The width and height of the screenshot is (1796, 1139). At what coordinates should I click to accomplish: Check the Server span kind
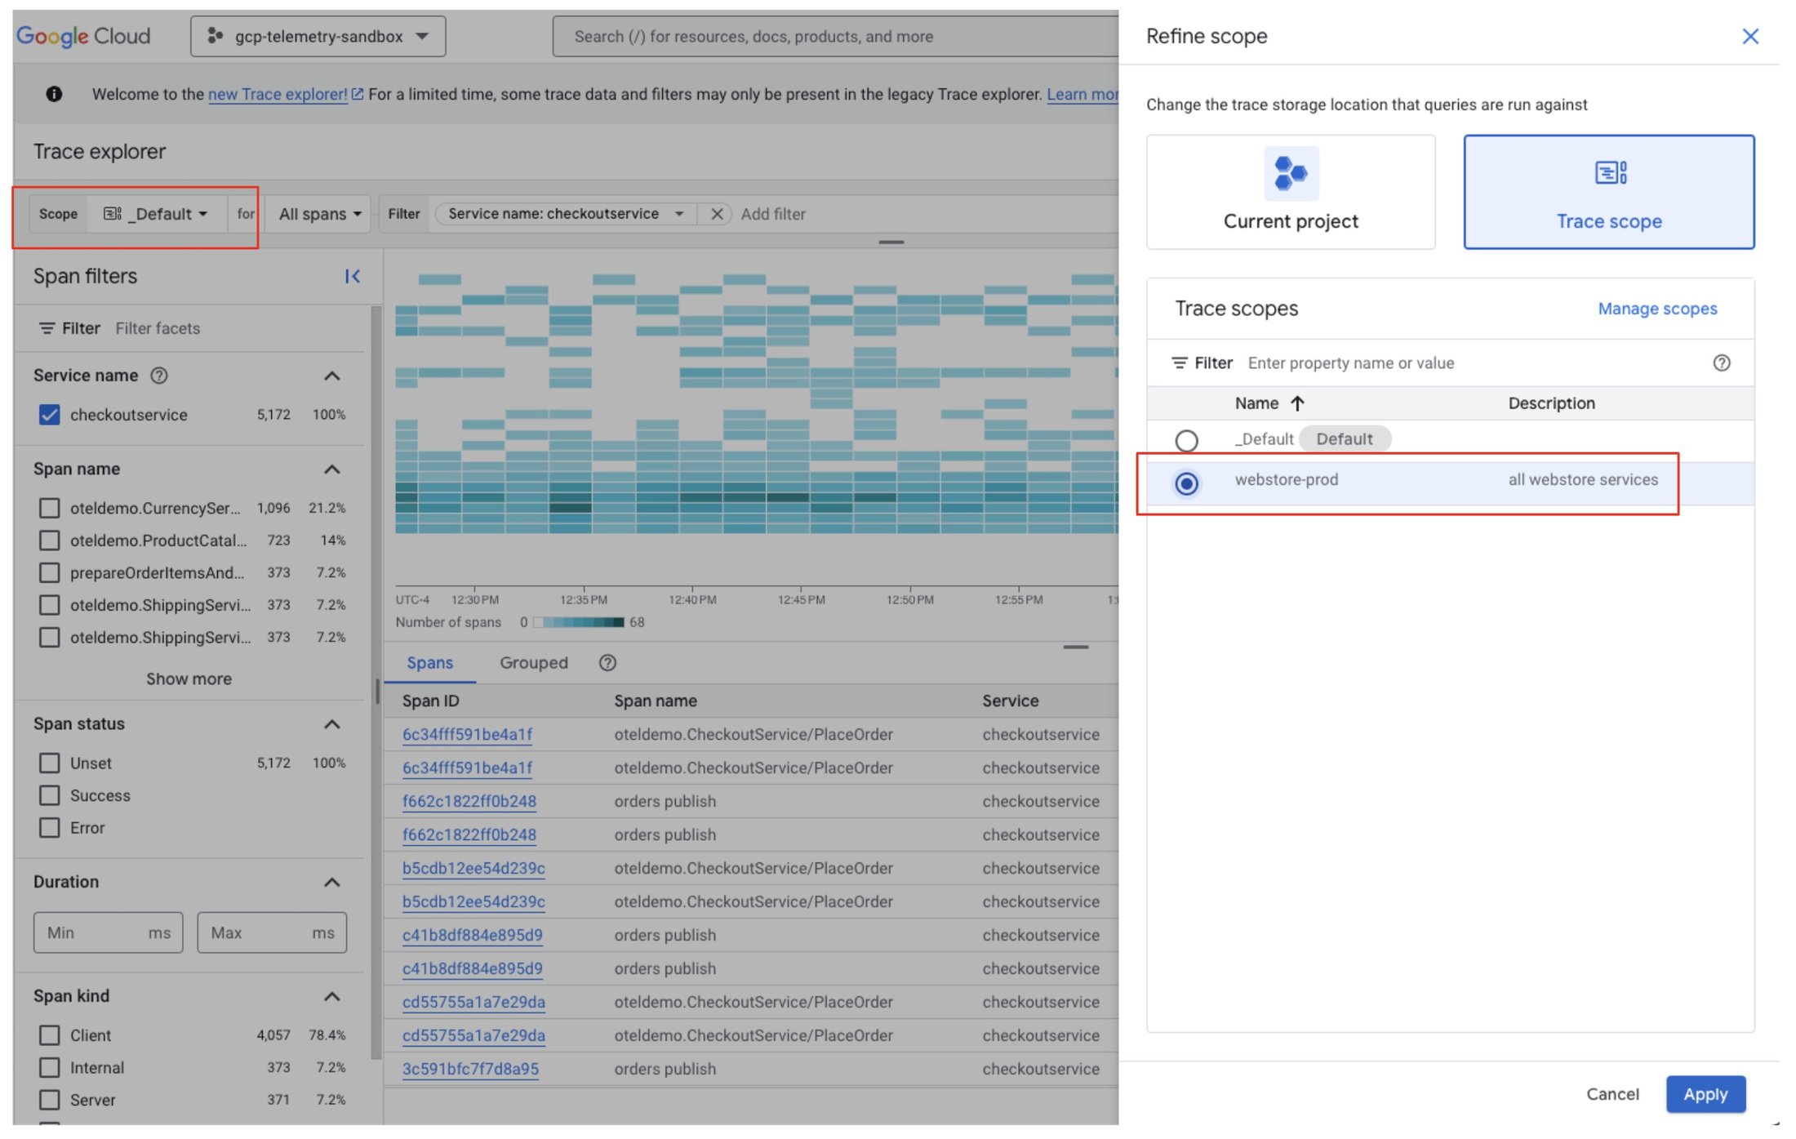(49, 1100)
